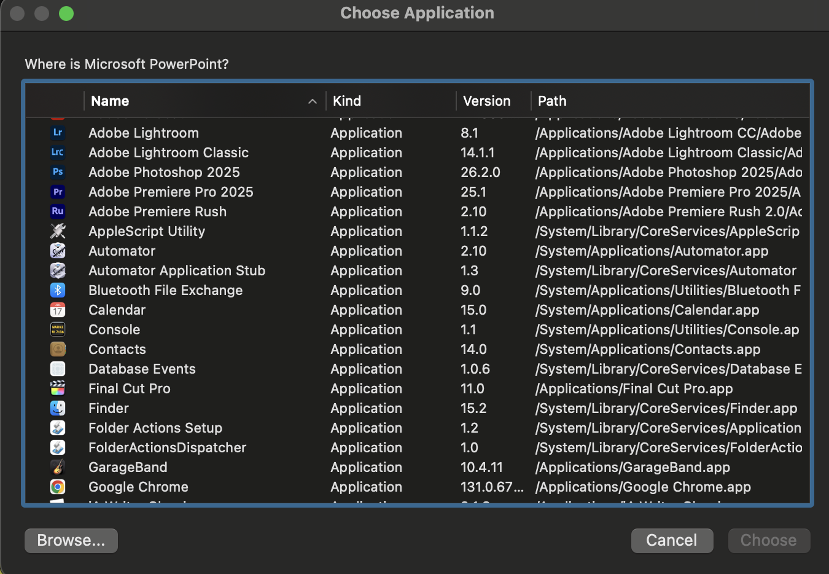
Task: Click the Google Chrome icon
Action: tap(58, 487)
